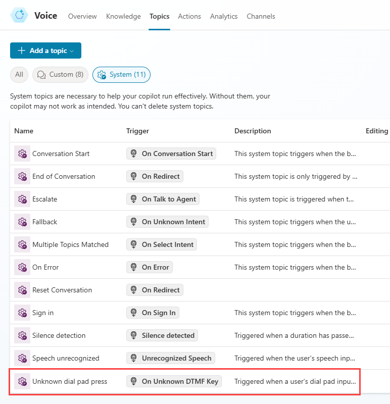Open the Escalate topic
The height and width of the screenshot is (404, 390).
[x=44, y=199]
